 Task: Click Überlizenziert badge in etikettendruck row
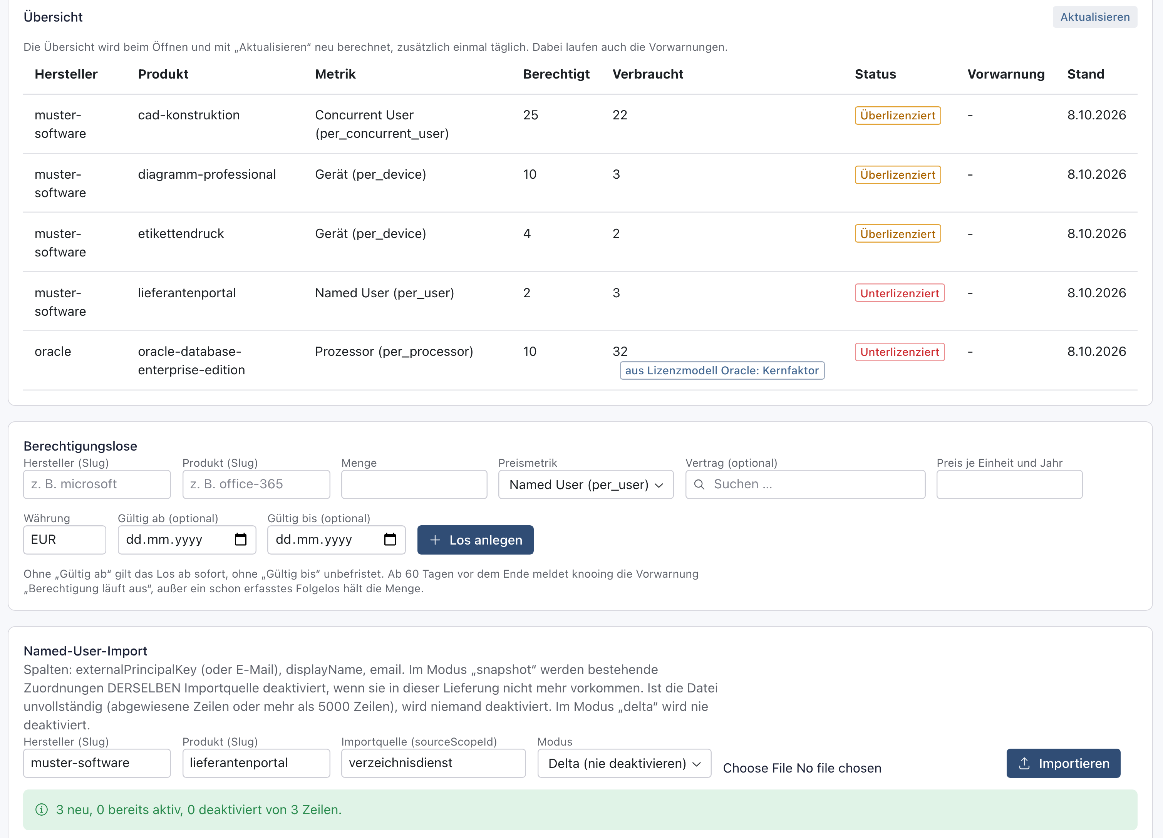897,234
